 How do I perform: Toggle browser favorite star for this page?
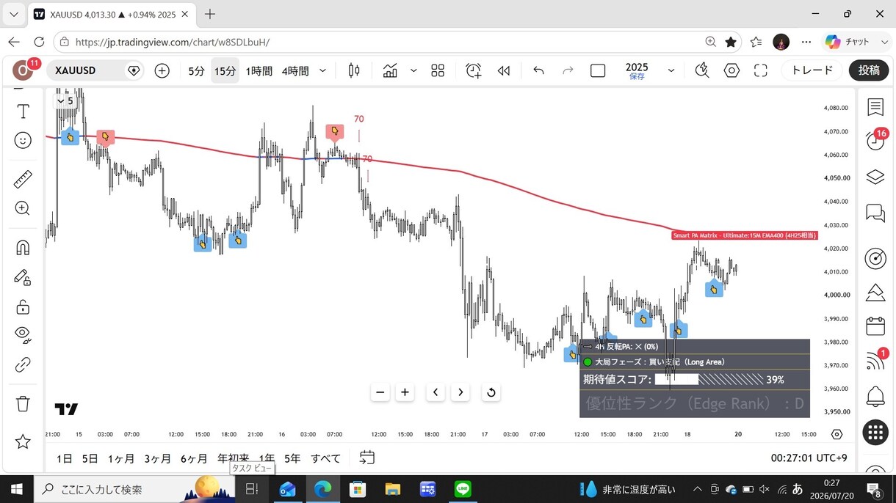coord(731,42)
